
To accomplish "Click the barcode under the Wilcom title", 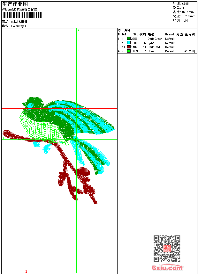I will (x=22, y=15).
